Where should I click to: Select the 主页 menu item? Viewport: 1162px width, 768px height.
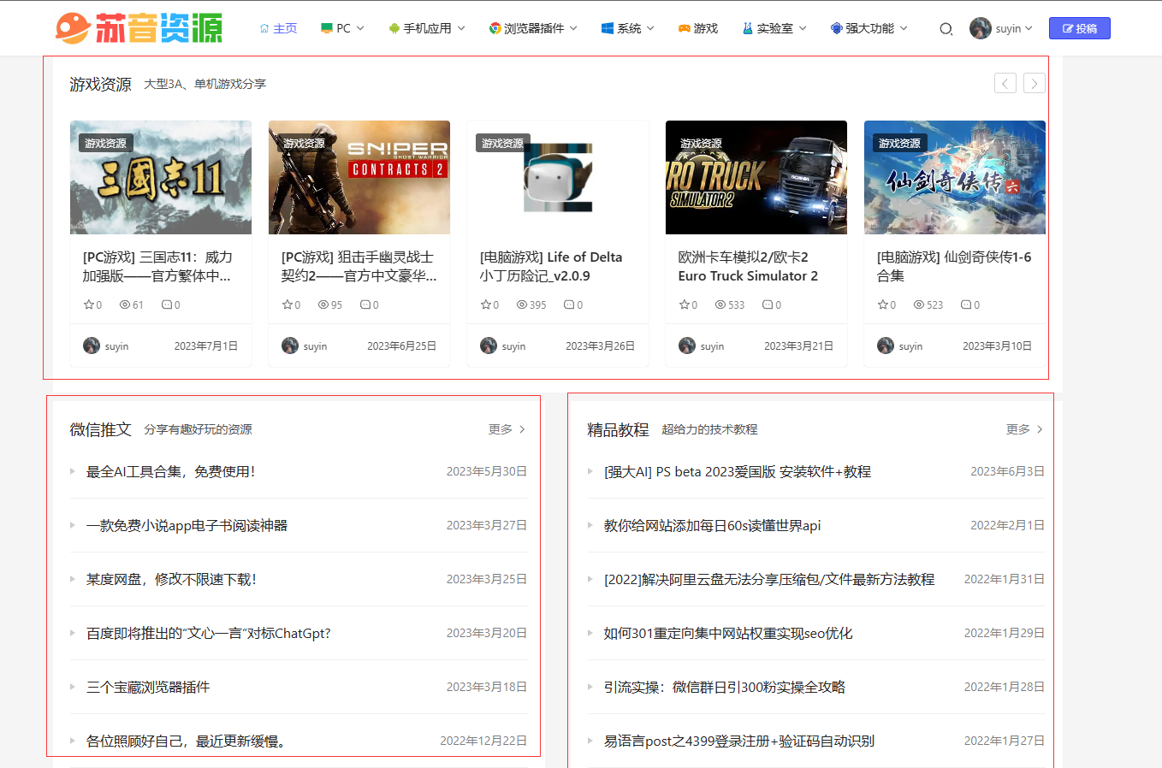click(278, 27)
